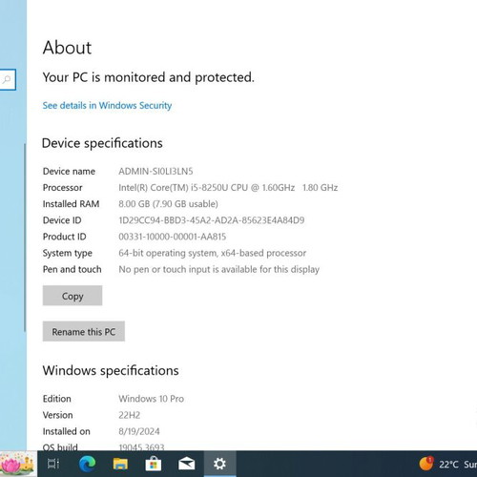Click the settings sidebar scrollbar

pos(25,238)
